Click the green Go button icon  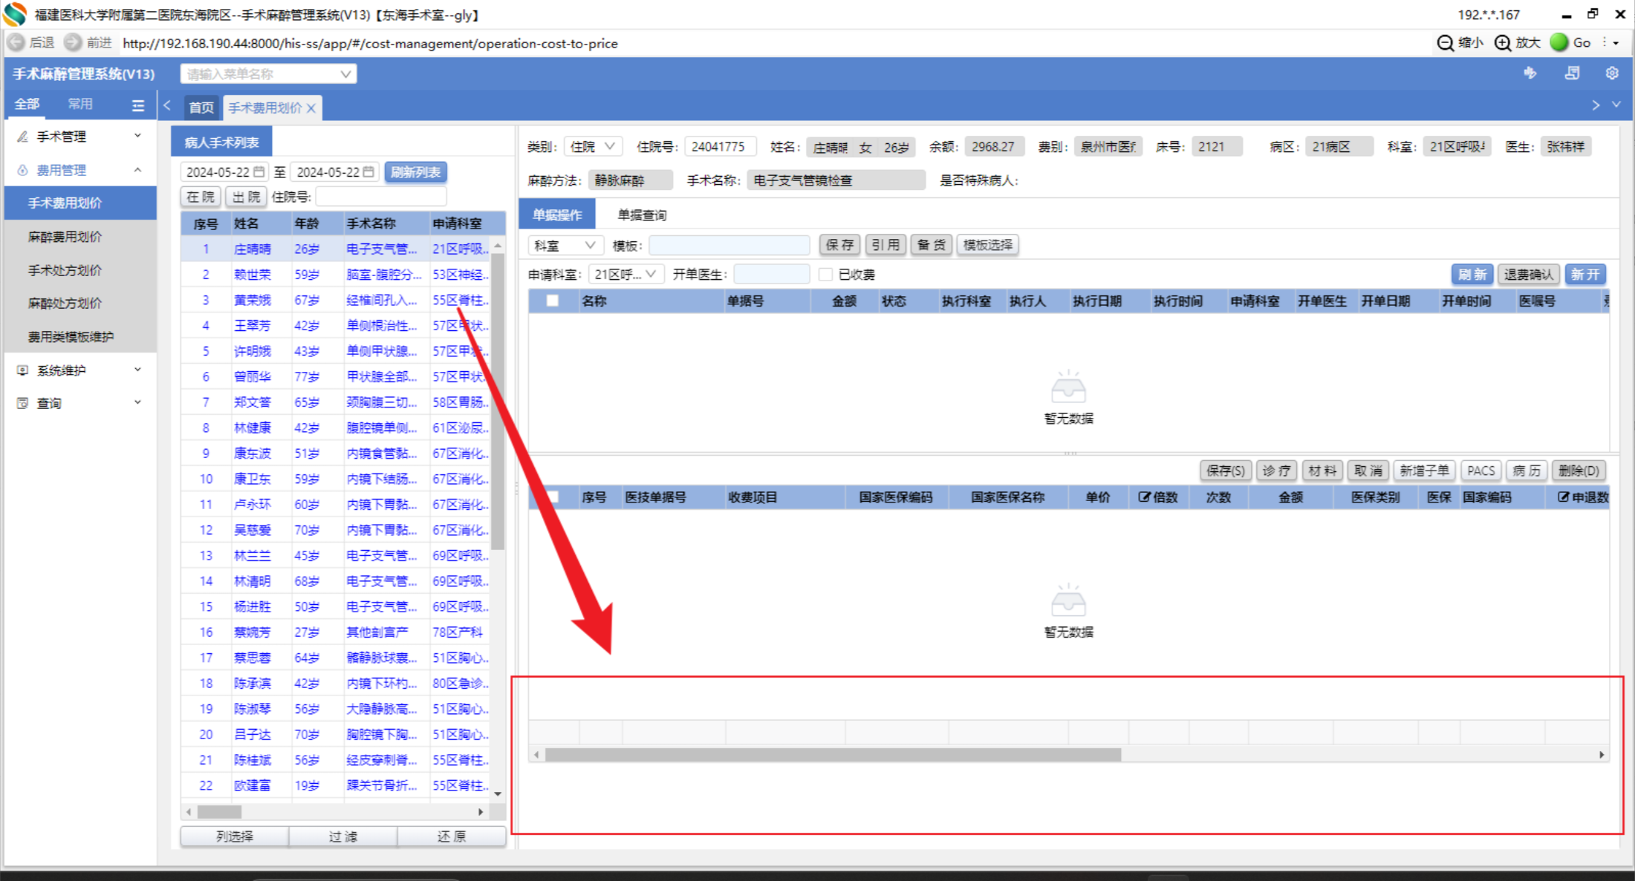[x=1559, y=43]
